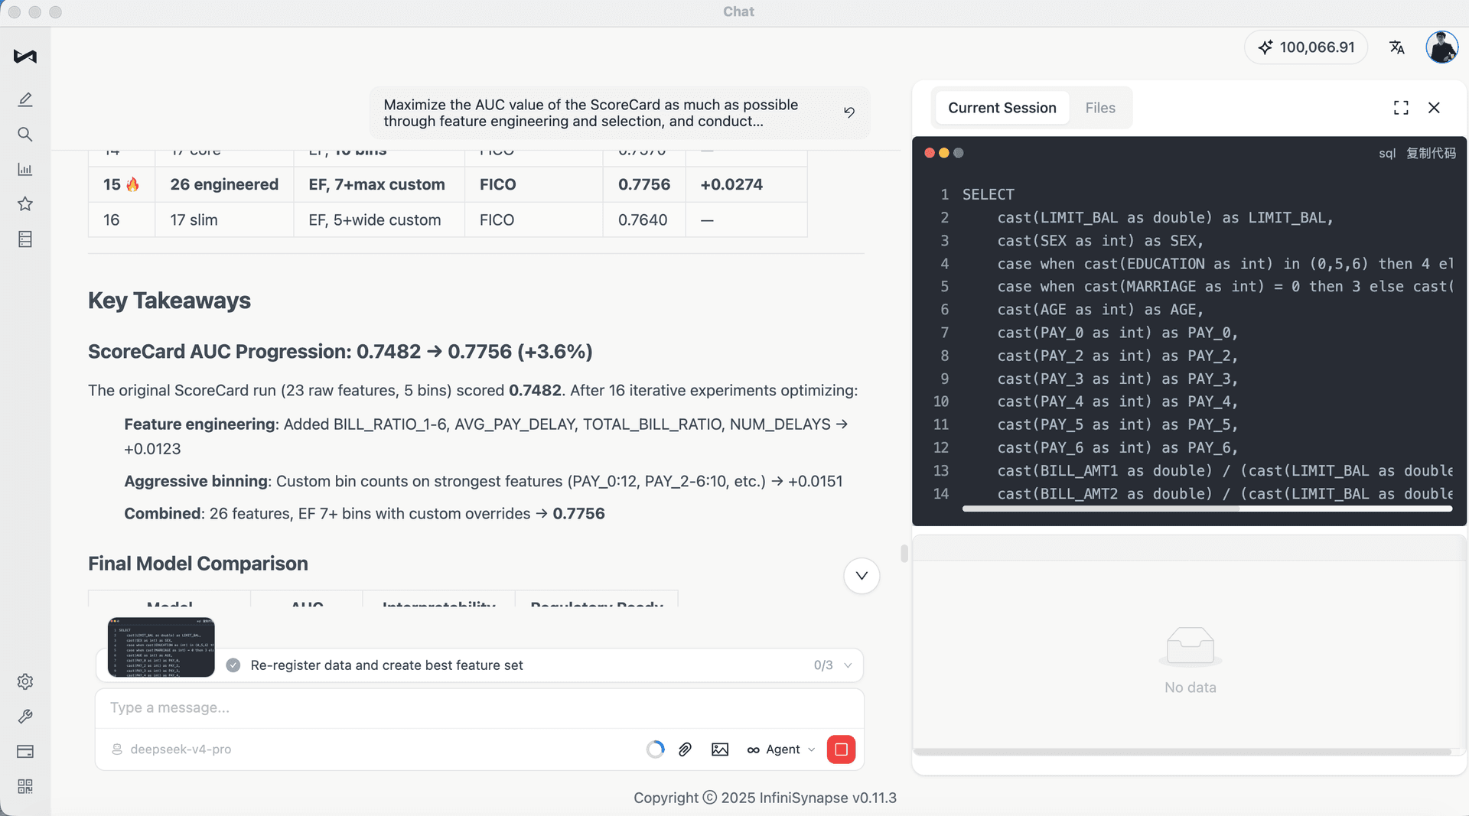
Task: Open the wrench tools icon
Action: pos(25,717)
